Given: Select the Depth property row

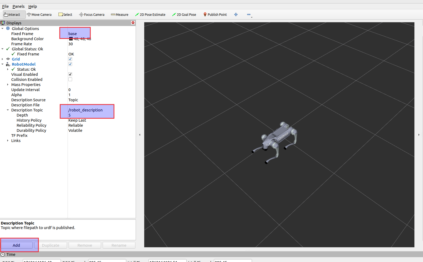Looking at the screenshot, I should point(68,115).
